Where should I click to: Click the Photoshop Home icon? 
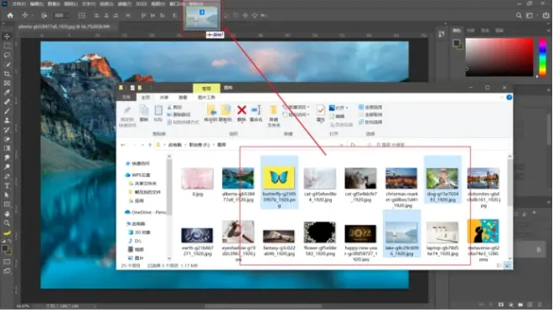[10, 16]
